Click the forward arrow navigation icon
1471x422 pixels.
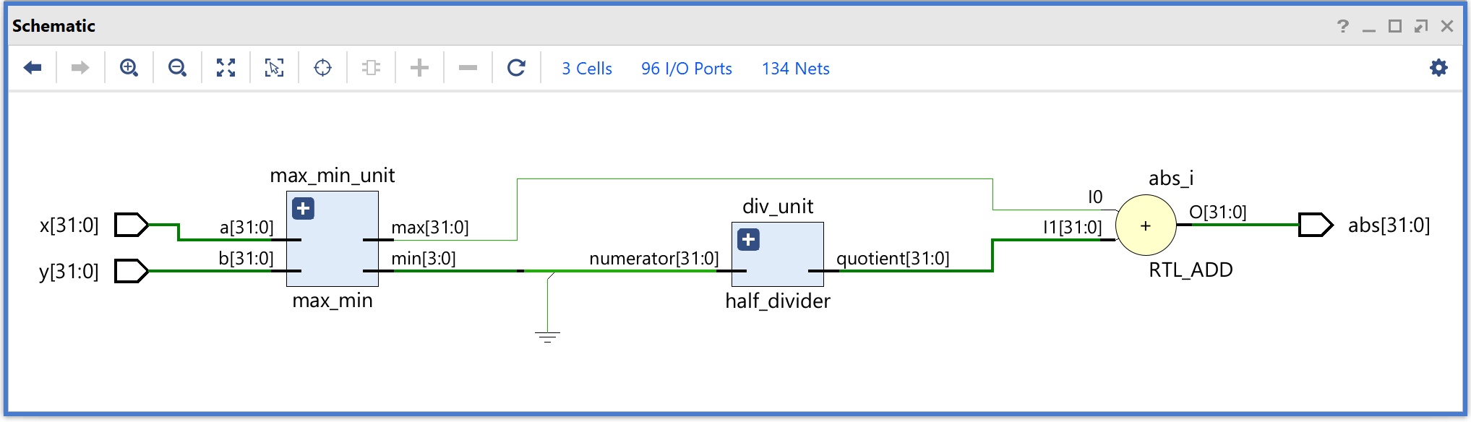pyautogui.click(x=80, y=68)
